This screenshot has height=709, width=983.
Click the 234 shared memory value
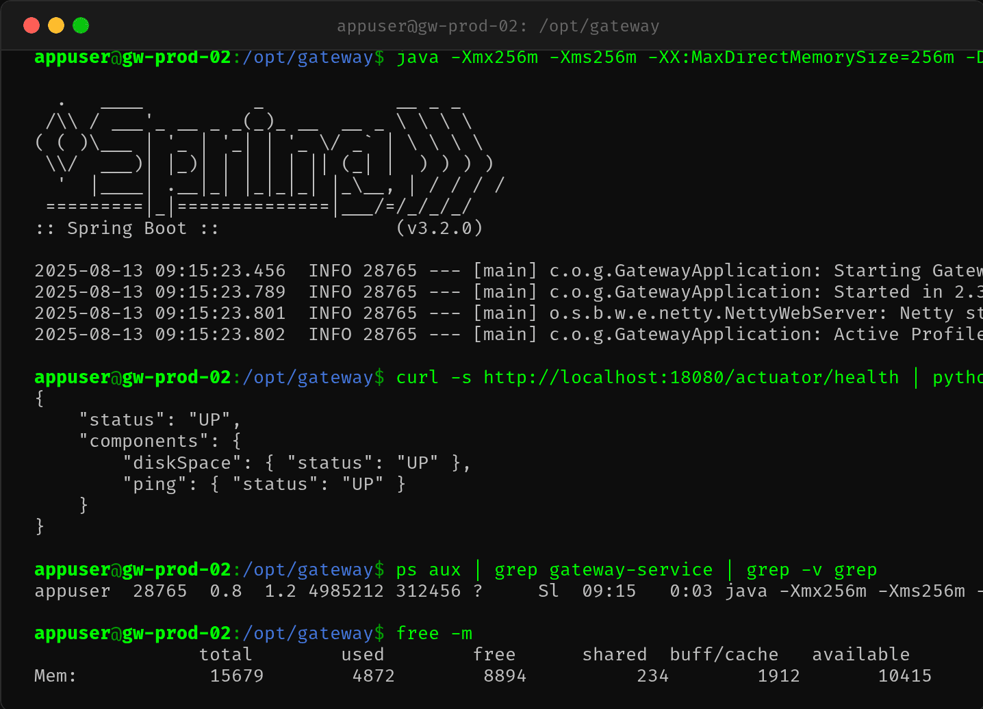[653, 675]
